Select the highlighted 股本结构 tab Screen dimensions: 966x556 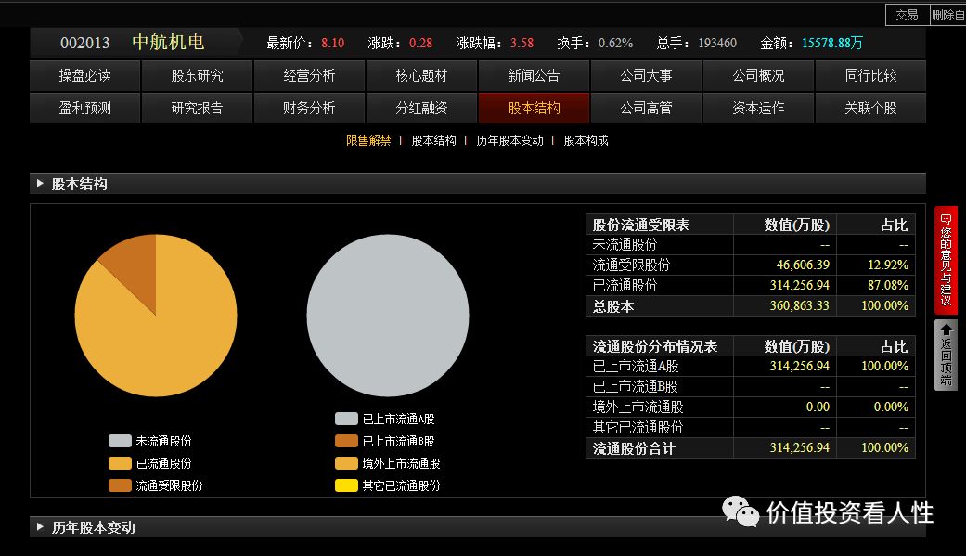(534, 108)
